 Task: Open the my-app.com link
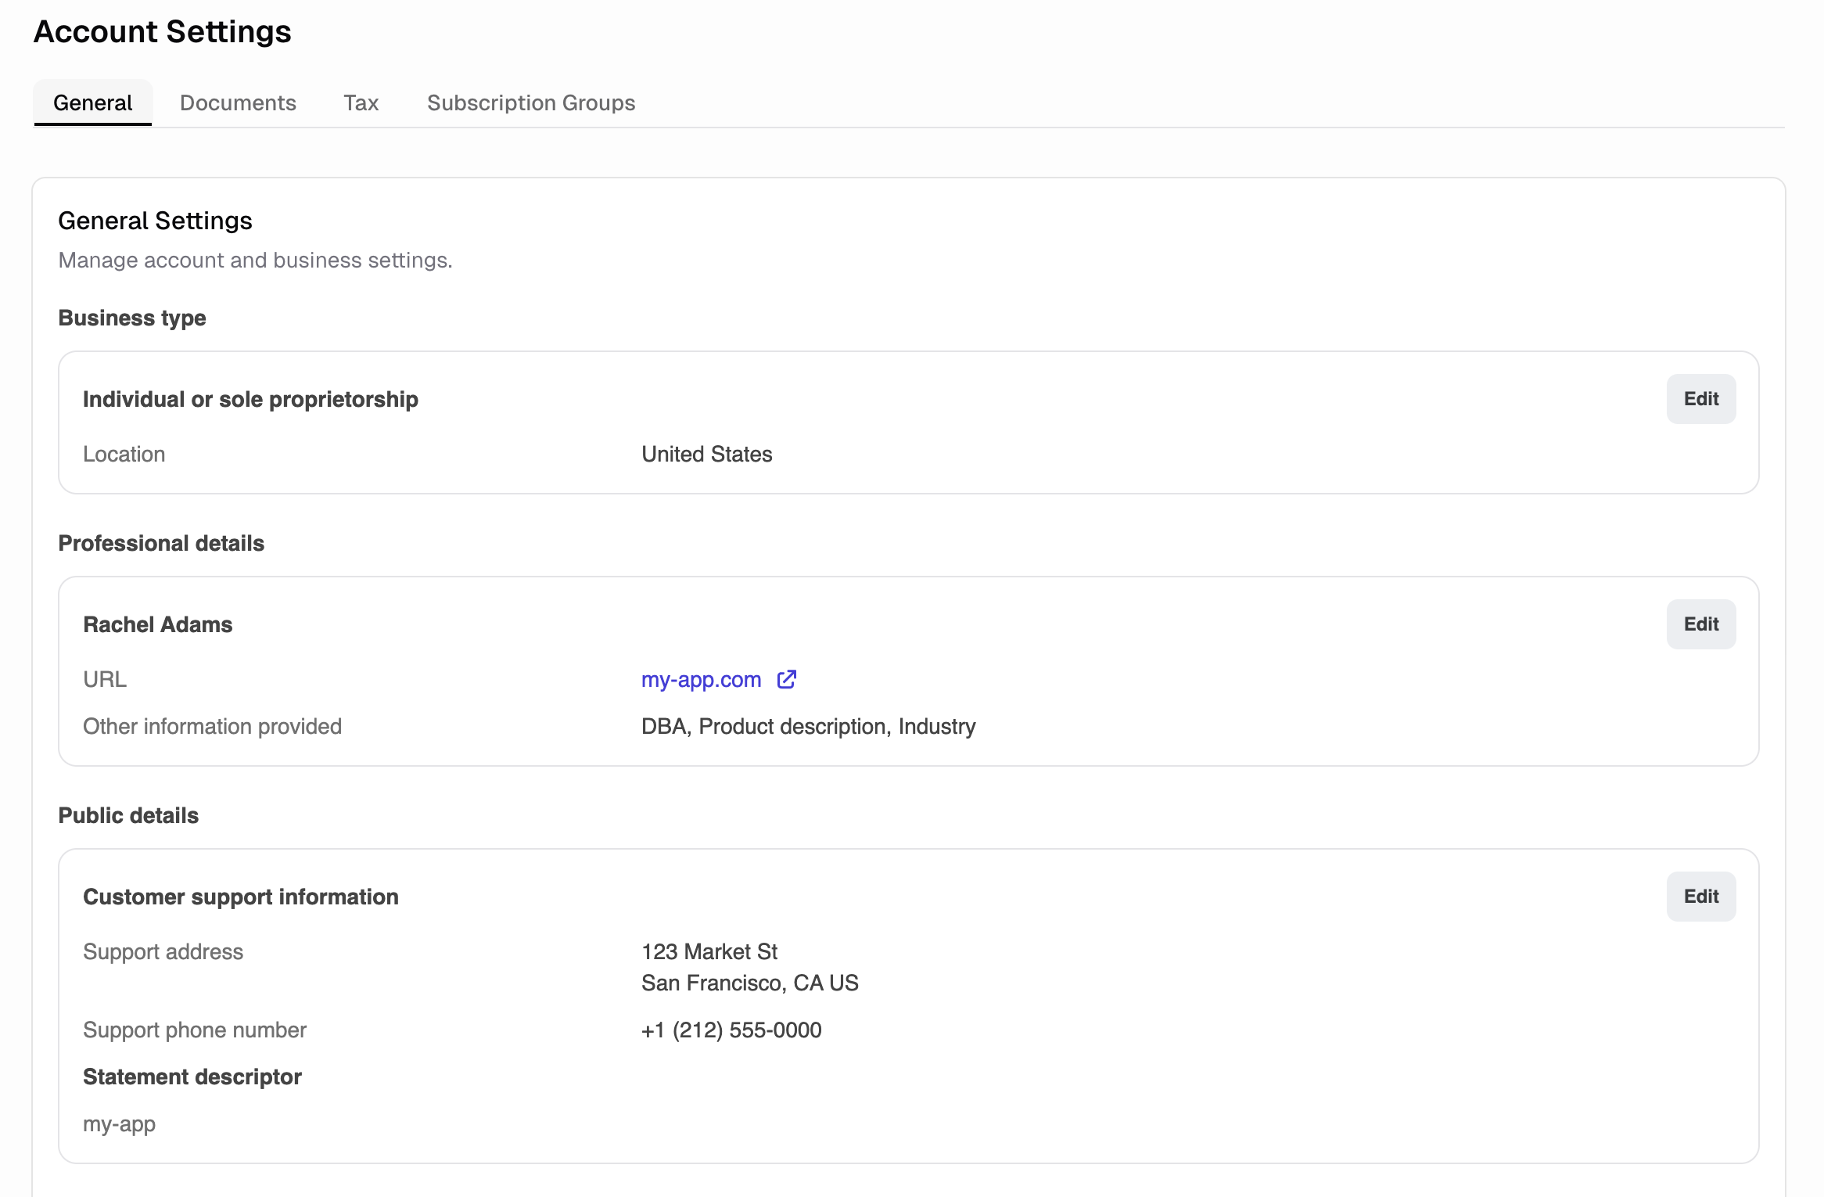pyautogui.click(x=700, y=679)
